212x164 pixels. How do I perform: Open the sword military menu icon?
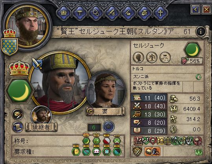pyautogui.click(x=112, y=13)
